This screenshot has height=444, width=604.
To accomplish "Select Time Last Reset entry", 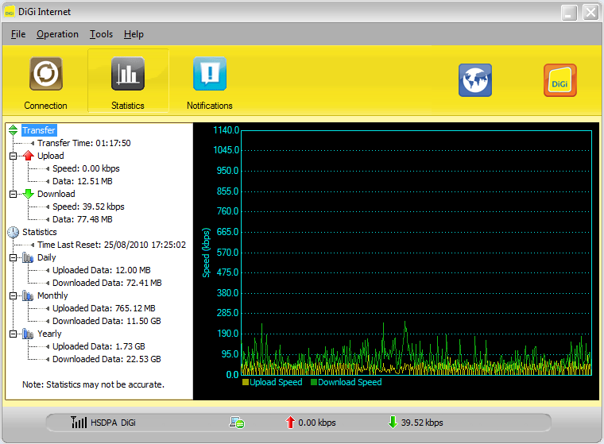I will [x=111, y=245].
